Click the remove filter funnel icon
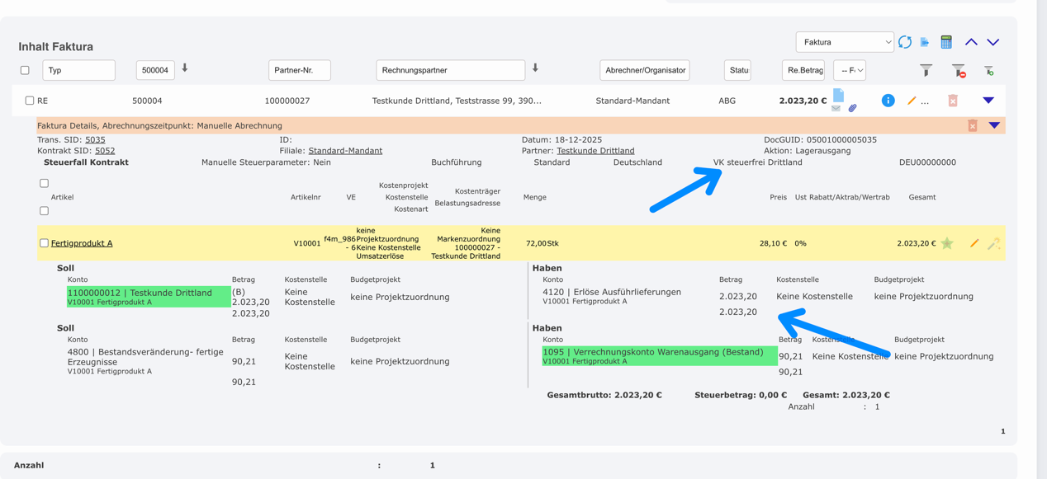Image resolution: width=1047 pixels, height=479 pixels. [958, 71]
